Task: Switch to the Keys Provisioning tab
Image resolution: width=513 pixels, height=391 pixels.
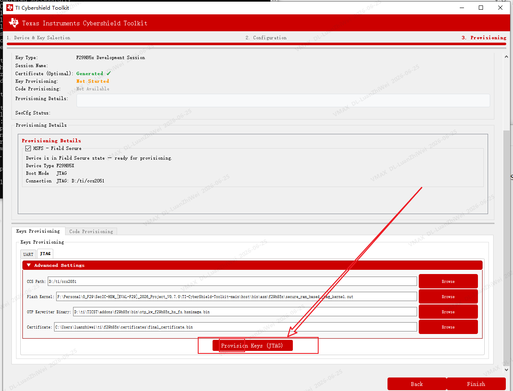Action: tap(38, 231)
